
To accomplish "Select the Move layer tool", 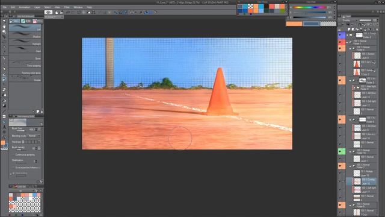I will tap(4, 37).
